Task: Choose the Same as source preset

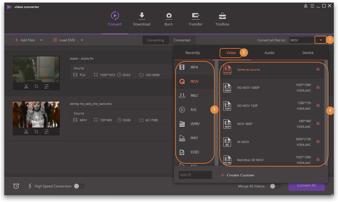Action: pyautogui.click(x=272, y=70)
